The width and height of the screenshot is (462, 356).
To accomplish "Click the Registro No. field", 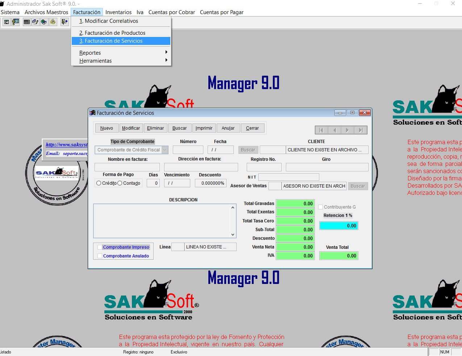I will [264, 167].
